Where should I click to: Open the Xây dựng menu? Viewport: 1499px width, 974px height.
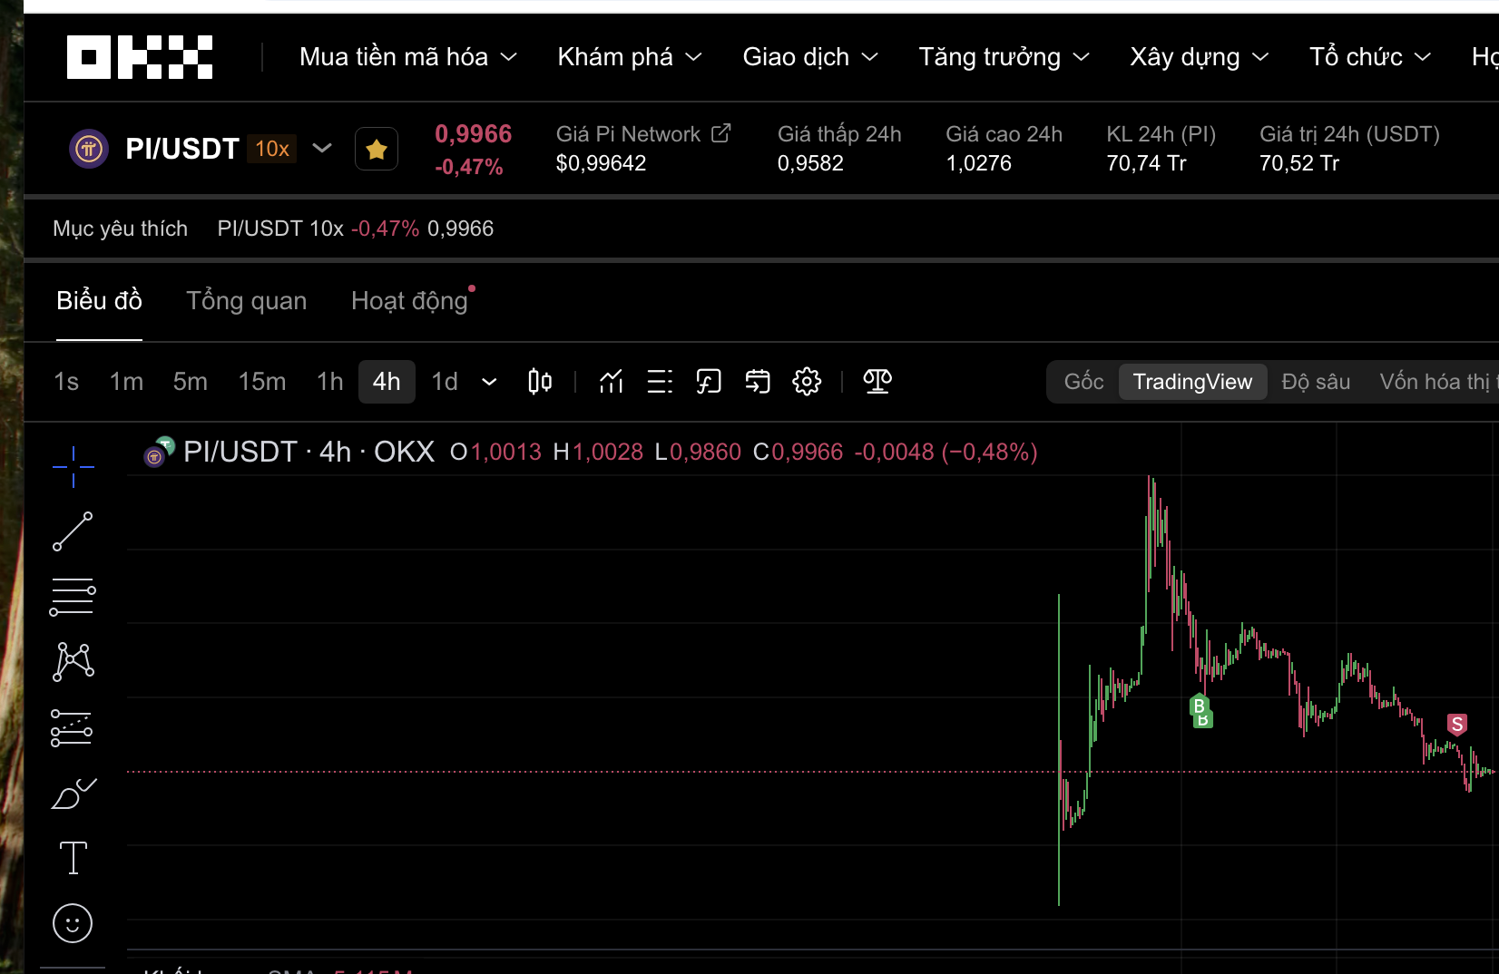tap(1199, 57)
